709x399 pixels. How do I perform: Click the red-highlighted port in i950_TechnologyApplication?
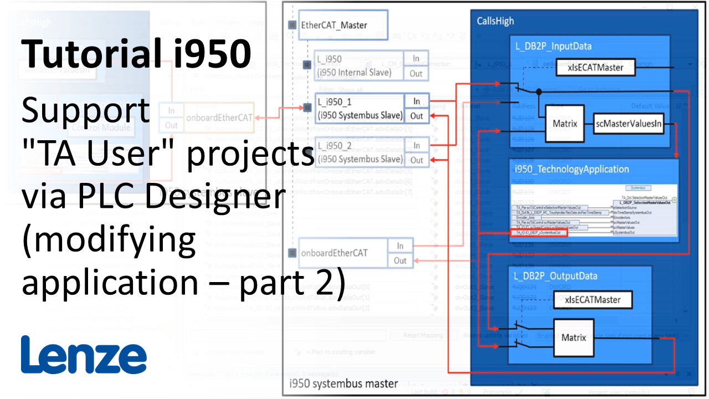point(538,233)
